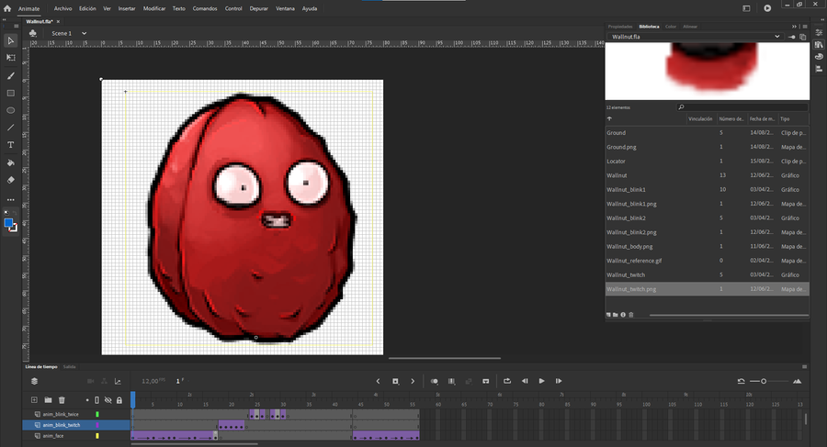Viewport: 827px width, 447px height.
Task: Step forward one frame
Action: (x=559, y=381)
